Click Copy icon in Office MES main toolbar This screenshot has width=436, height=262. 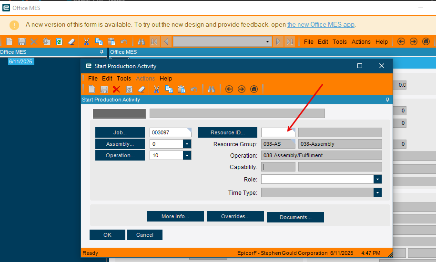(99, 41)
